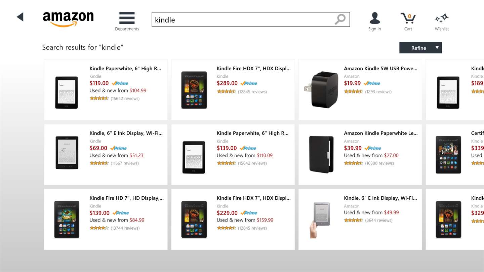Click the magnifying glass search icon
The image size is (484, 272).
point(340,19)
